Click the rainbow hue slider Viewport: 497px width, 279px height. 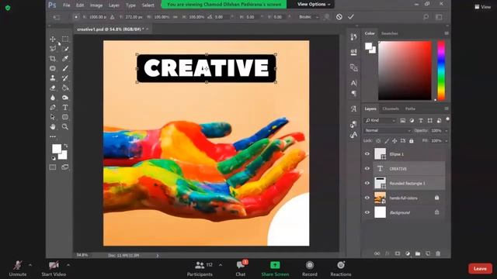[441, 71]
